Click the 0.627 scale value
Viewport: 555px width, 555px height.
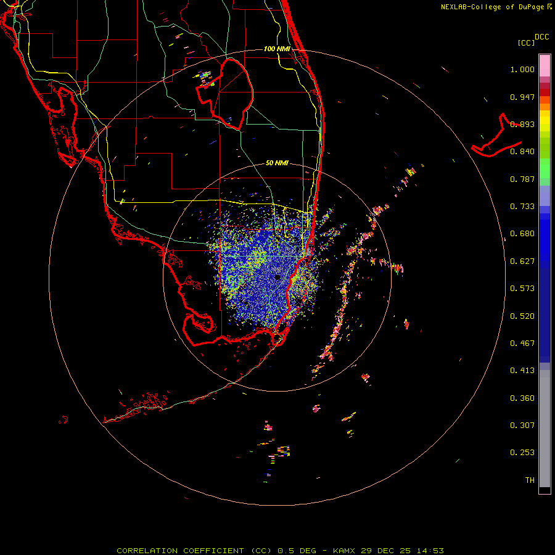point(522,261)
